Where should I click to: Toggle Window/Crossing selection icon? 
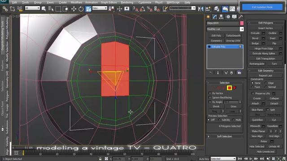coord(65,8)
